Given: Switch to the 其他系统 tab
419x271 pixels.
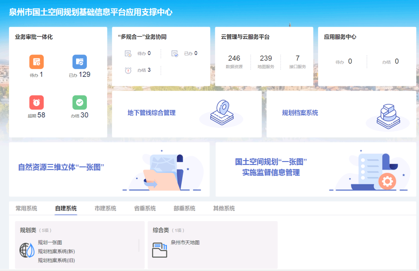Looking at the screenshot, I should pyautogui.click(x=224, y=208).
